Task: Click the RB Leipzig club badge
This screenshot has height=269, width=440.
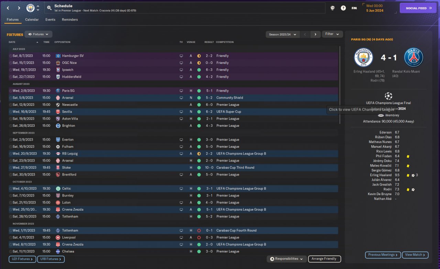Action: pos(58,154)
